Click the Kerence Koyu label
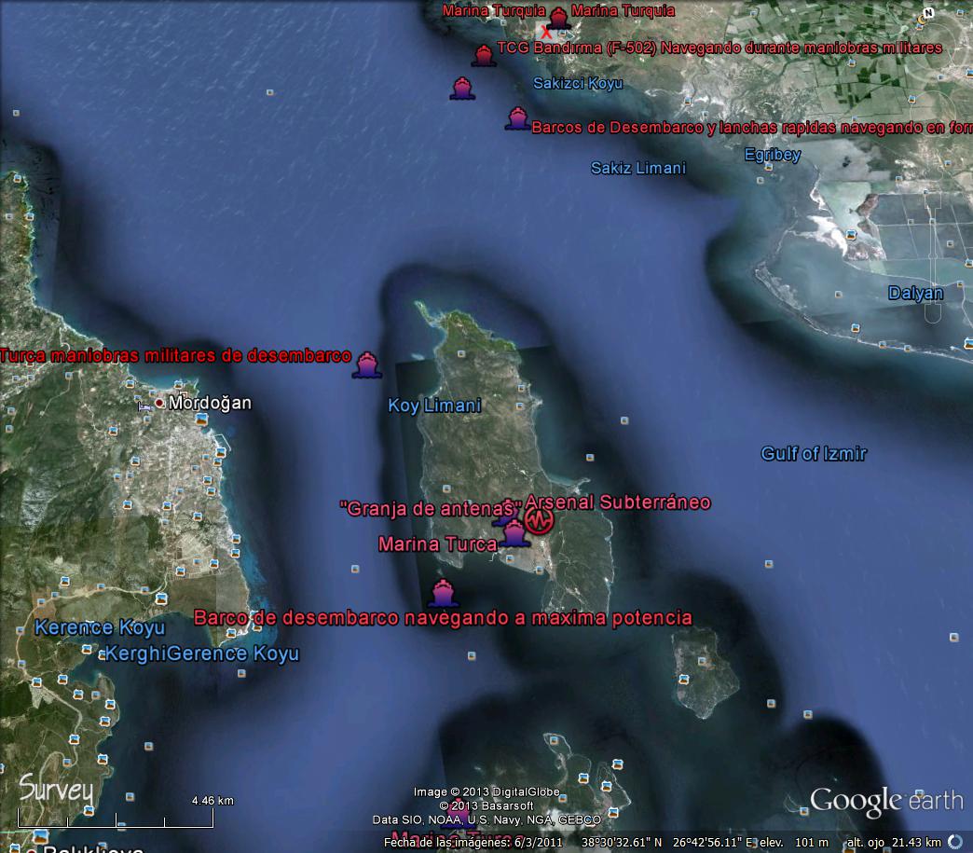This screenshot has width=973, height=853. point(100,627)
